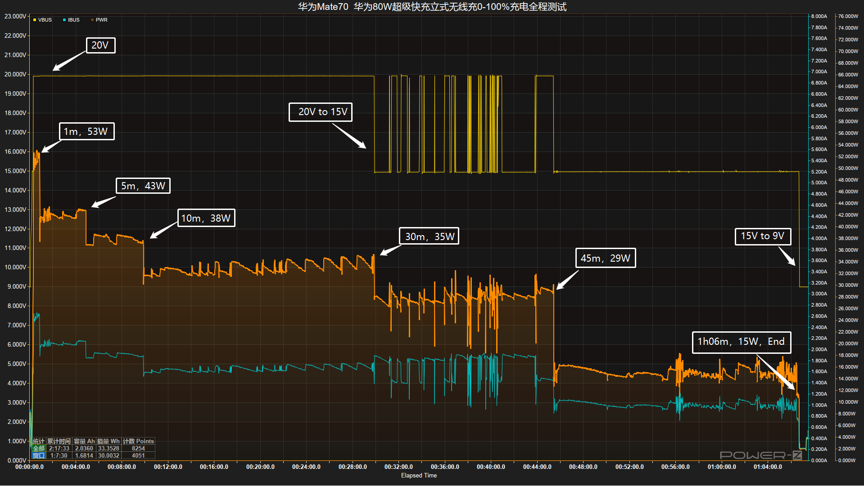864x486 pixels.
Task: Click the 10.000W power axis label
Action: click(848, 402)
